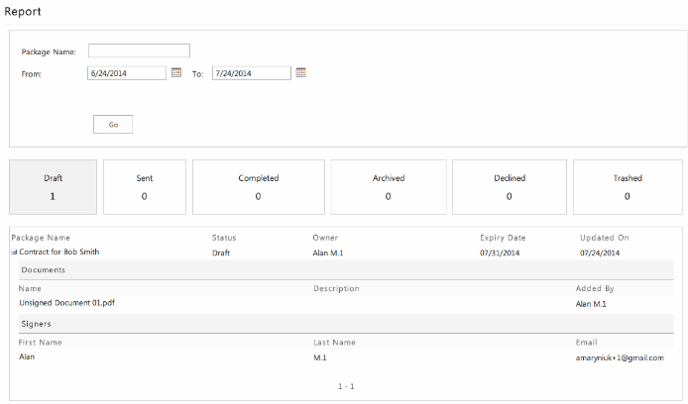The width and height of the screenshot is (688, 404).
Task: Click the To date field
Action: click(251, 73)
